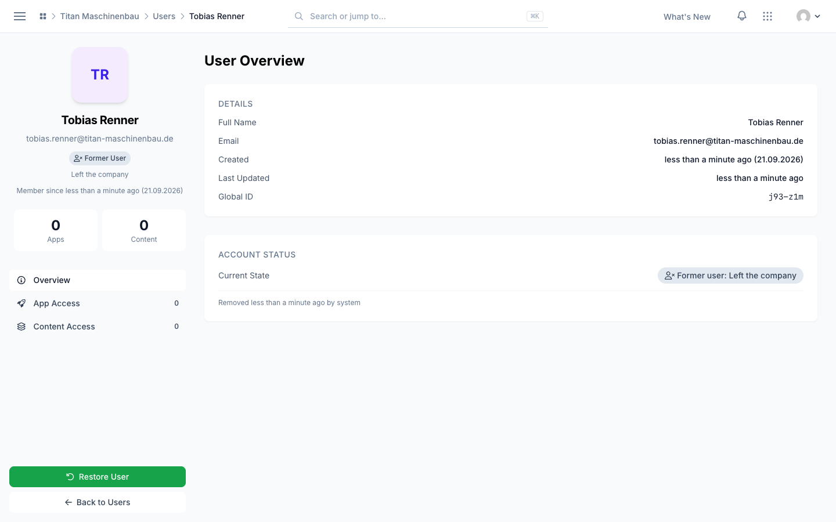
Task: Click the Restore User button
Action: coord(98,477)
